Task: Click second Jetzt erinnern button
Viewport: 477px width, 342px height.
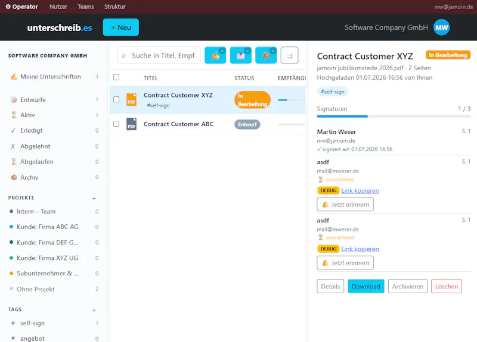Action: point(345,263)
